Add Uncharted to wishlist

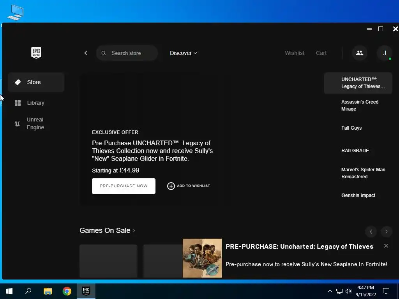click(189, 186)
